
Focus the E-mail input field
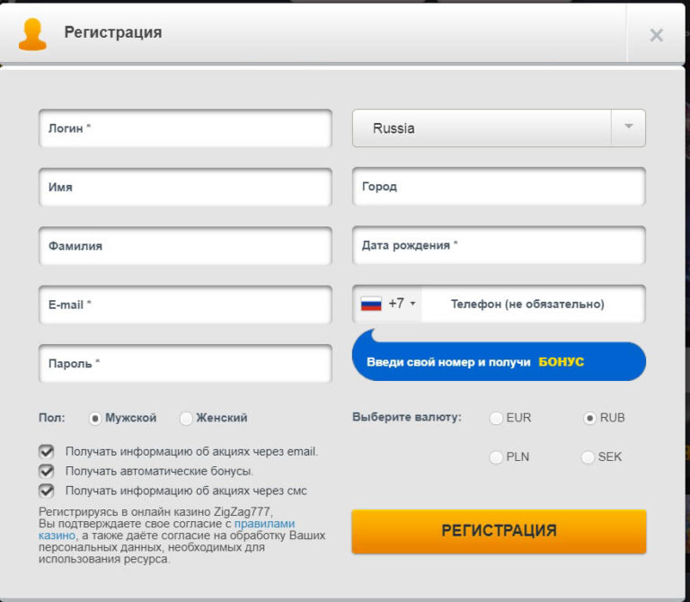185,305
